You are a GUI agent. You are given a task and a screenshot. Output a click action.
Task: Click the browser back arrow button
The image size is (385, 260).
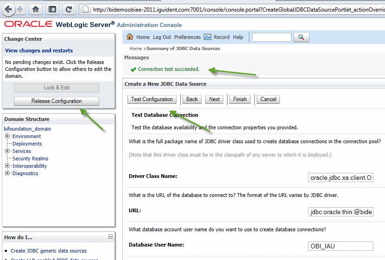pyautogui.click(x=8, y=10)
